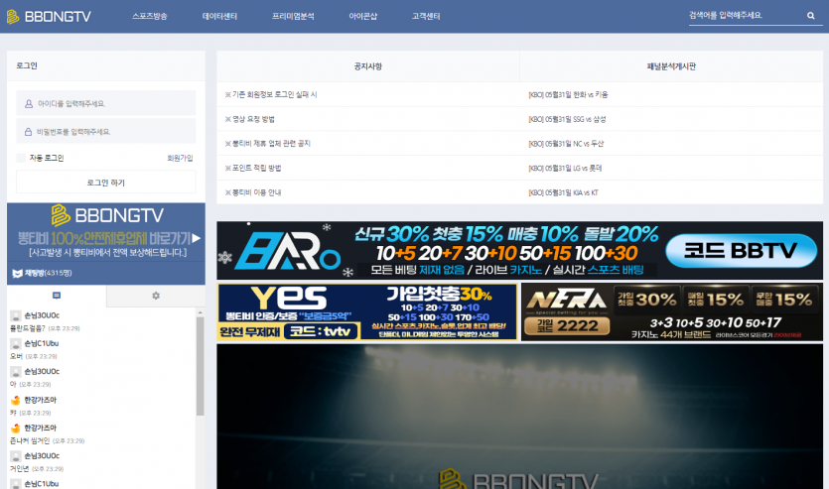Open notice 기존 회원정보 로그인 실패 시
Screen dimensions: 829x489
(x=271, y=94)
